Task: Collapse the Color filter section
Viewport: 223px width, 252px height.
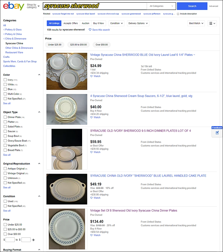Action: (39, 75)
